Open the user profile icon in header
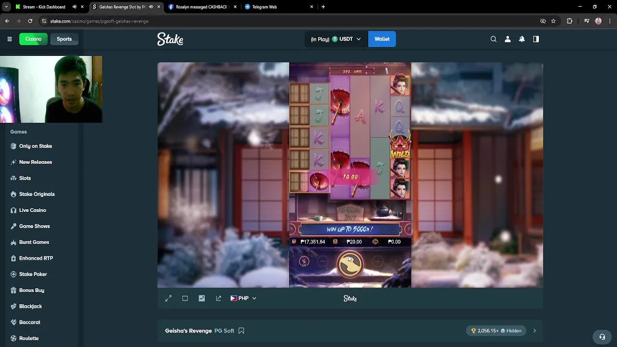This screenshot has width=617, height=347. [x=508, y=39]
